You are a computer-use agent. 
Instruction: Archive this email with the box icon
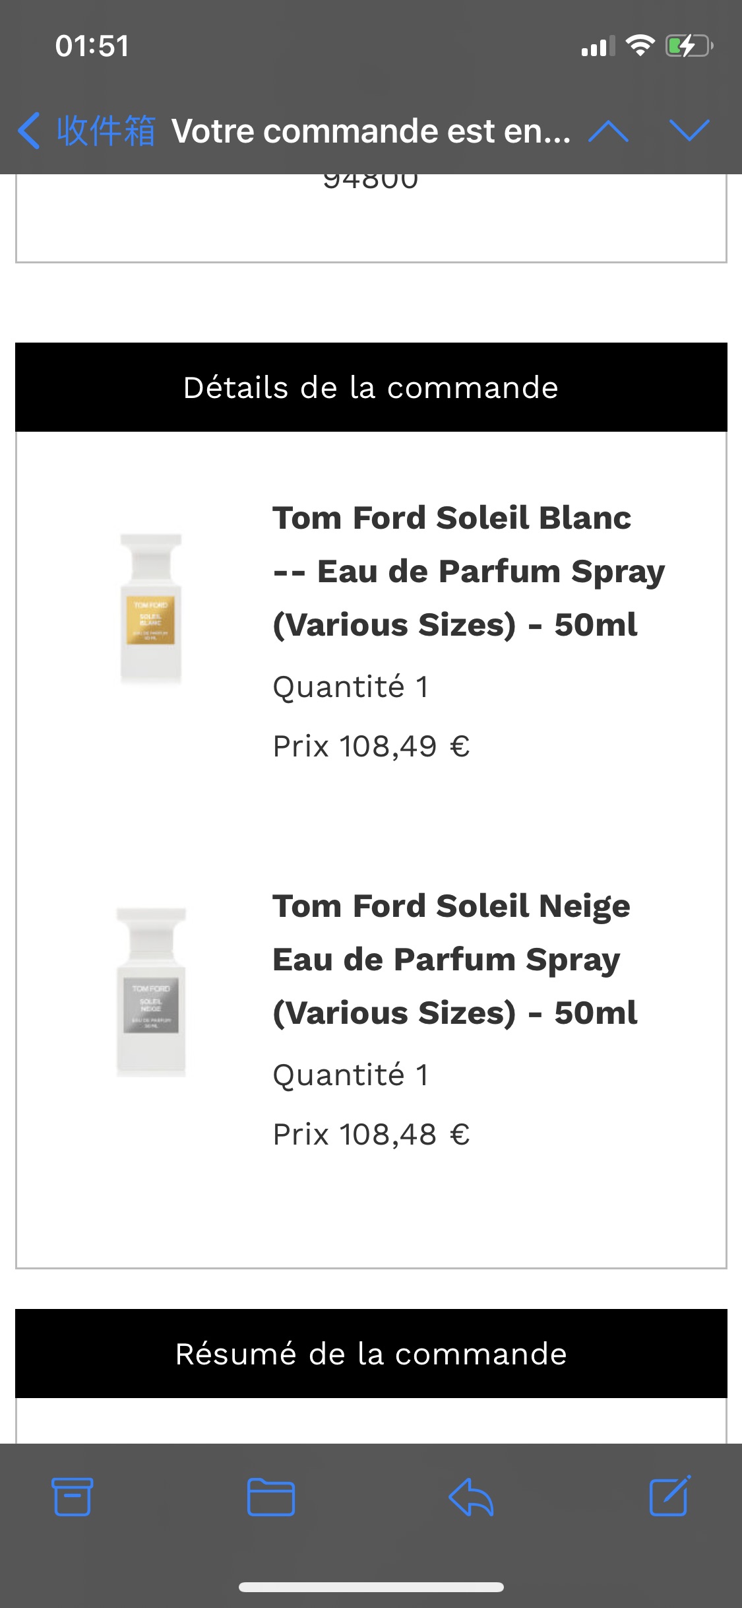point(72,1496)
